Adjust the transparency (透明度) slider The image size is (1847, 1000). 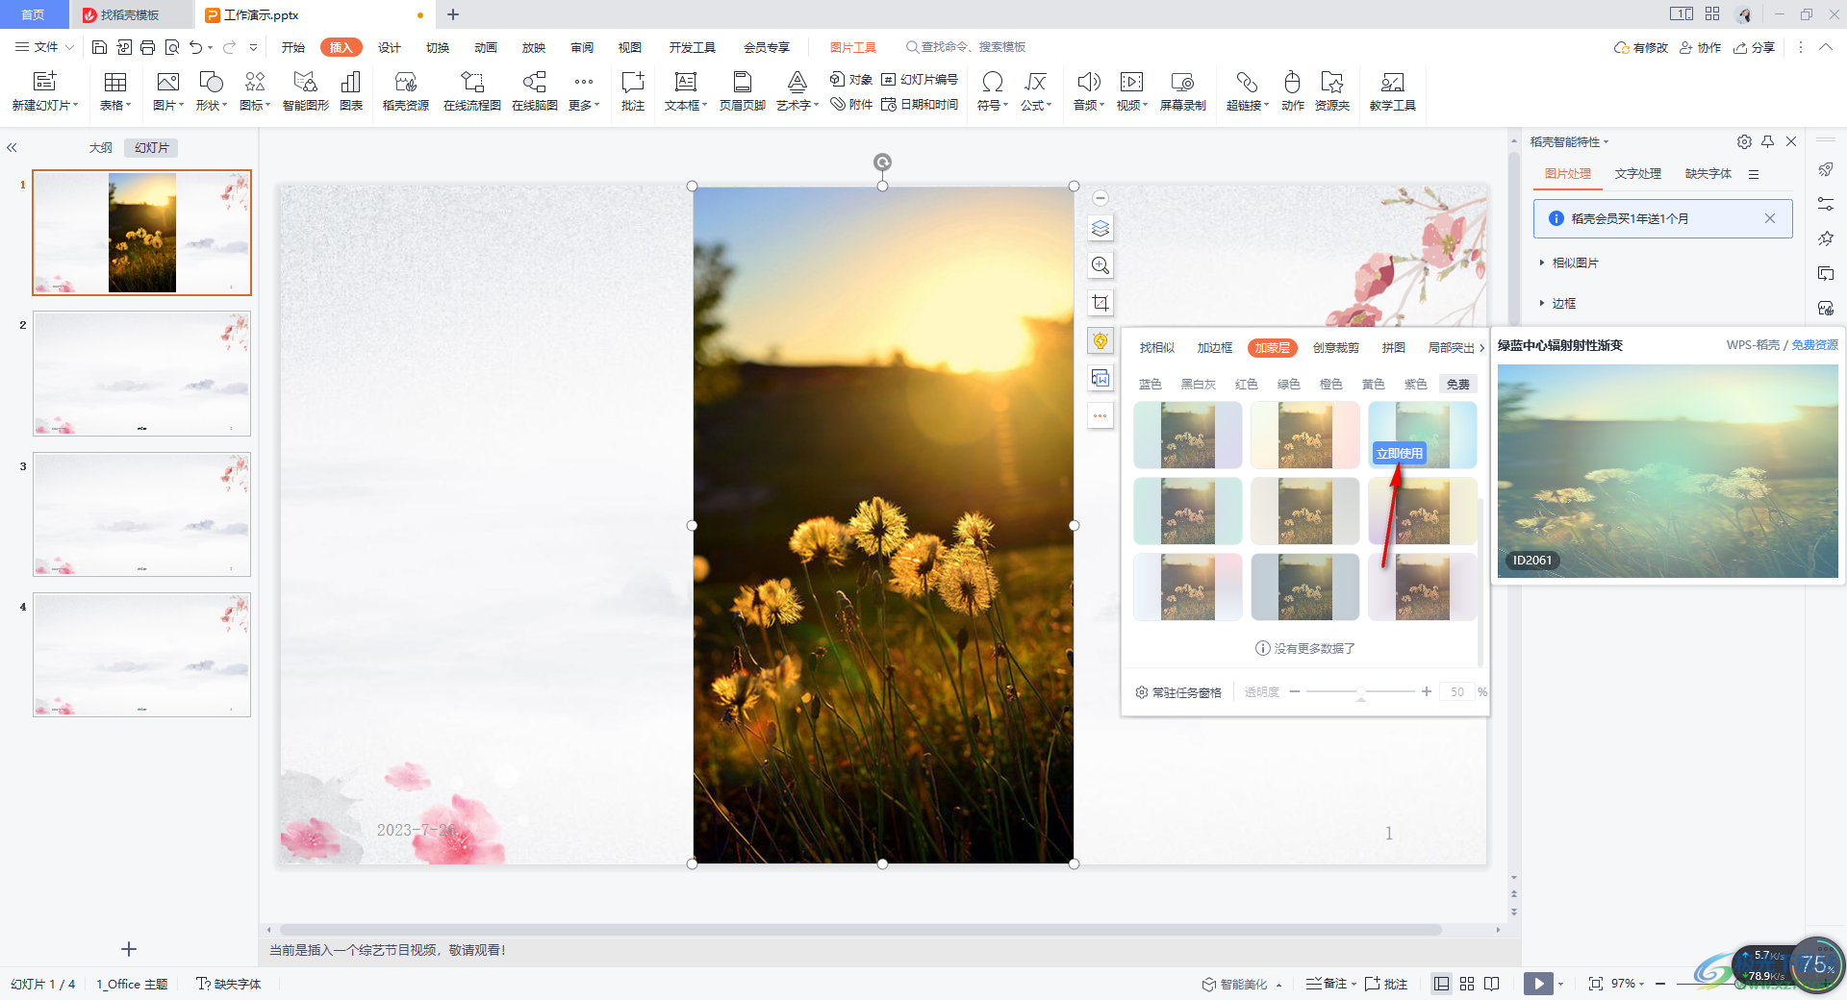pyautogui.click(x=1360, y=692)
